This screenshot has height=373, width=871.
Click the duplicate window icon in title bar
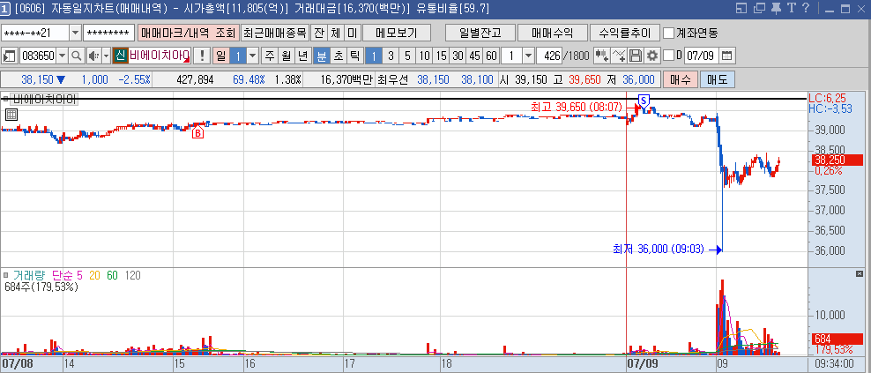click(x=759, y=8)
